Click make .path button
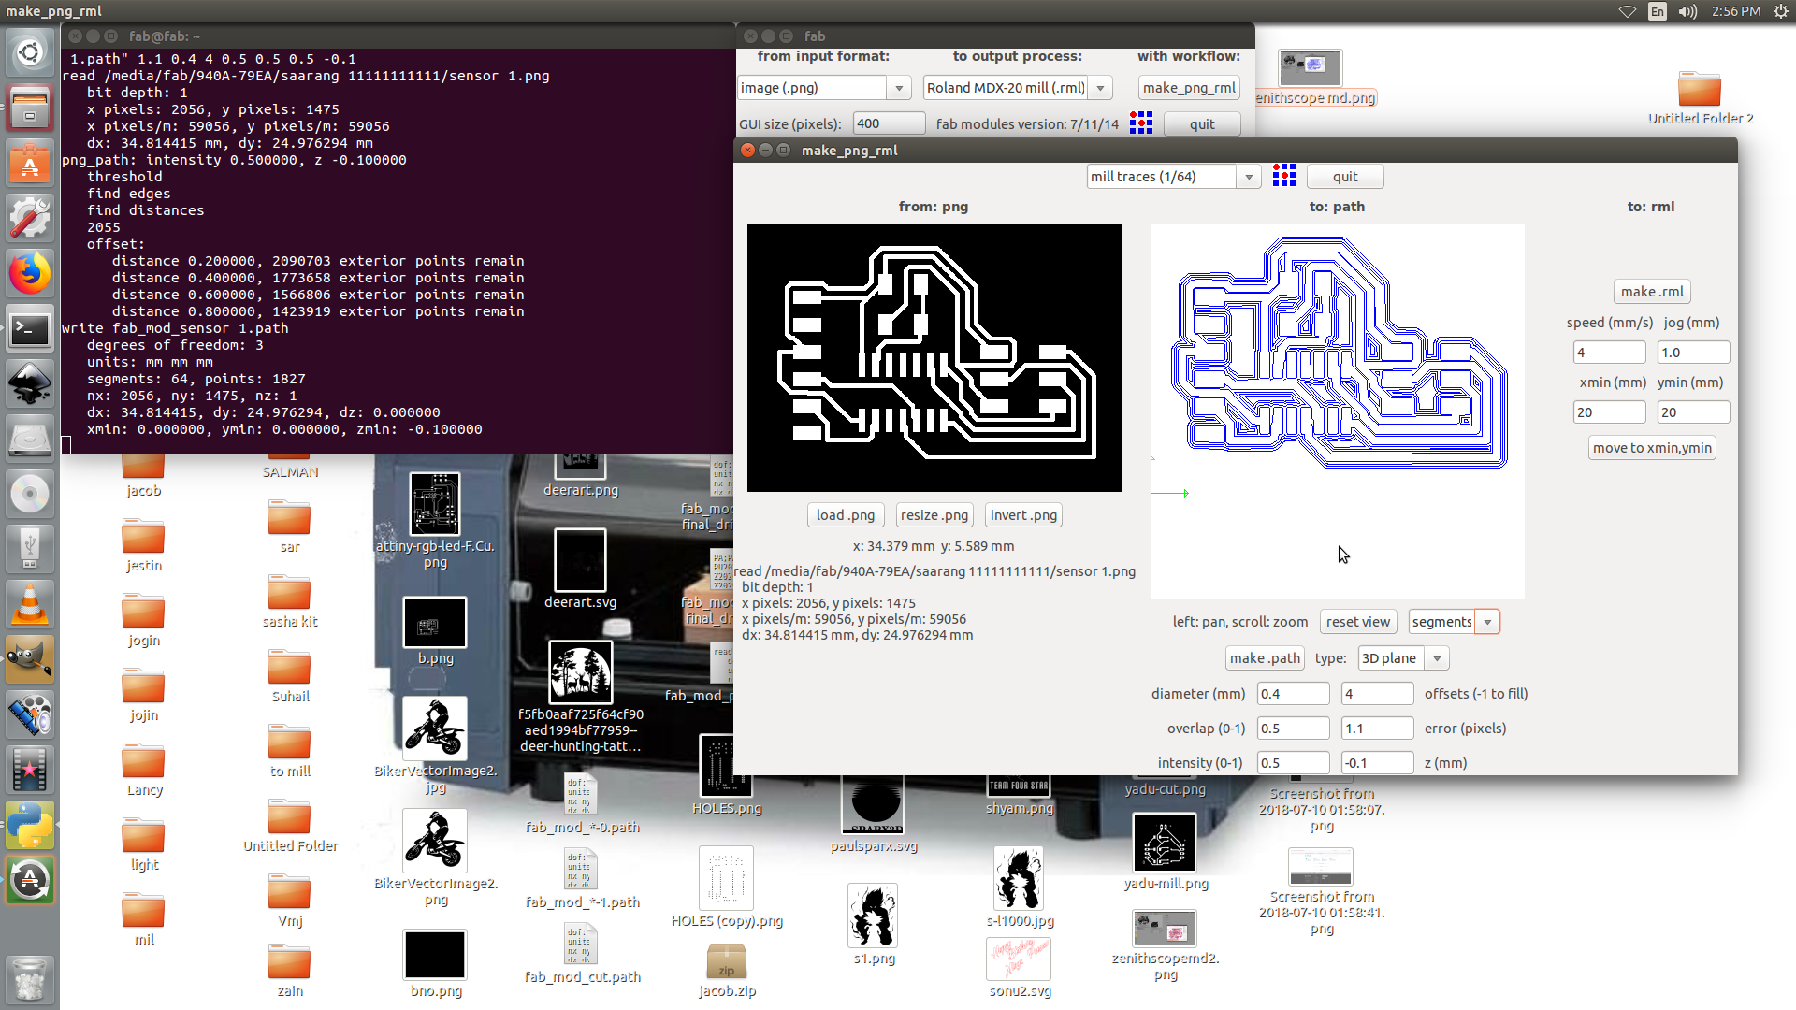This screenshot has height=1010, width=1796. pyautogui.click(x=1265, y=658)
